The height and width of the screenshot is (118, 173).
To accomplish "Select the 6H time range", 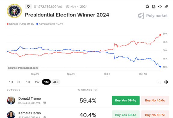I will [20, 82].
